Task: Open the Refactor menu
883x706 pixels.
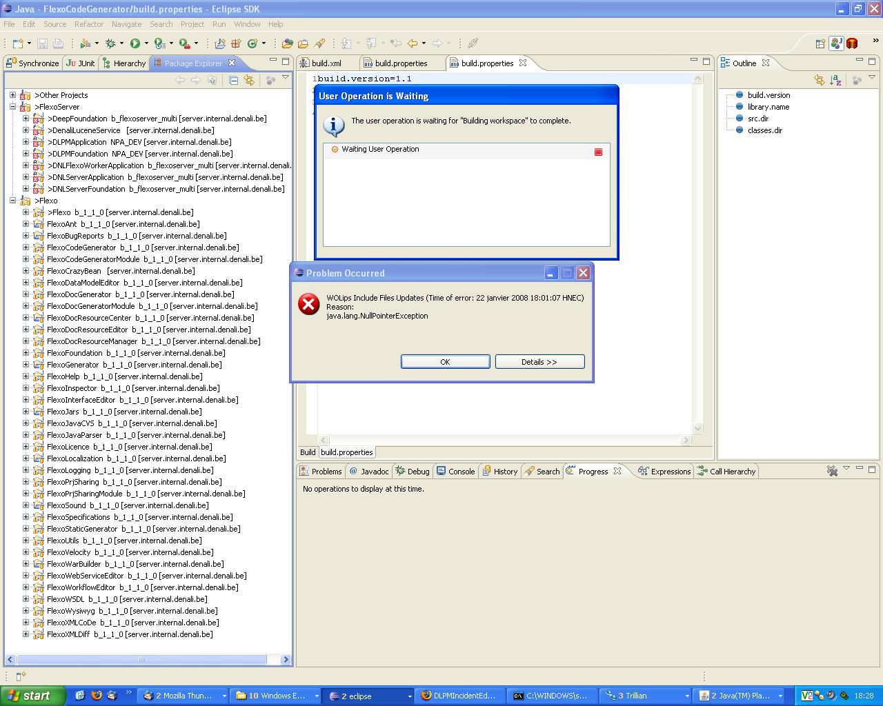Action: 89,24
